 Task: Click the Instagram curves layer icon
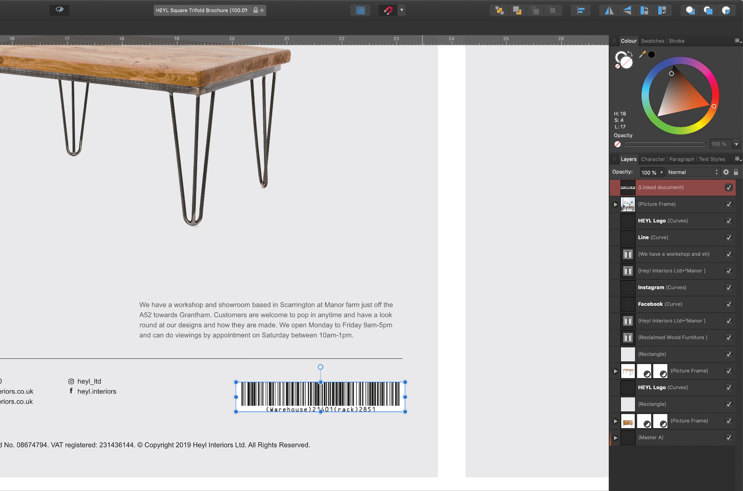[x=627, y=287]
